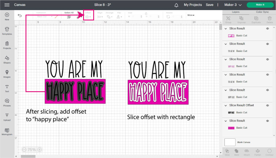Click the project title Slice 8 - 3*

tap(102, 5)
